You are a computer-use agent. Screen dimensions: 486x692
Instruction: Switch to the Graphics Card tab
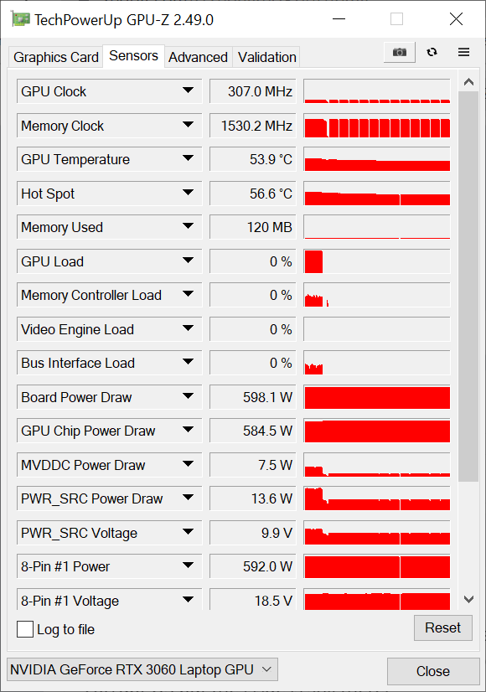pos(55,57)
